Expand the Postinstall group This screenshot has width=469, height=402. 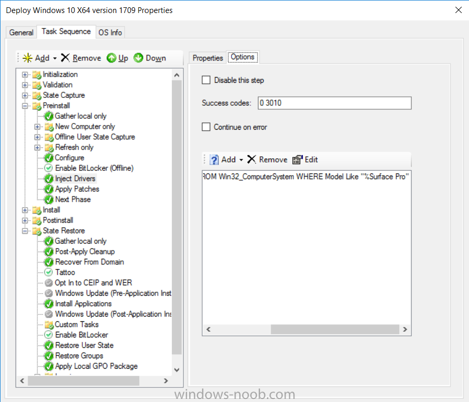[25, 221]
